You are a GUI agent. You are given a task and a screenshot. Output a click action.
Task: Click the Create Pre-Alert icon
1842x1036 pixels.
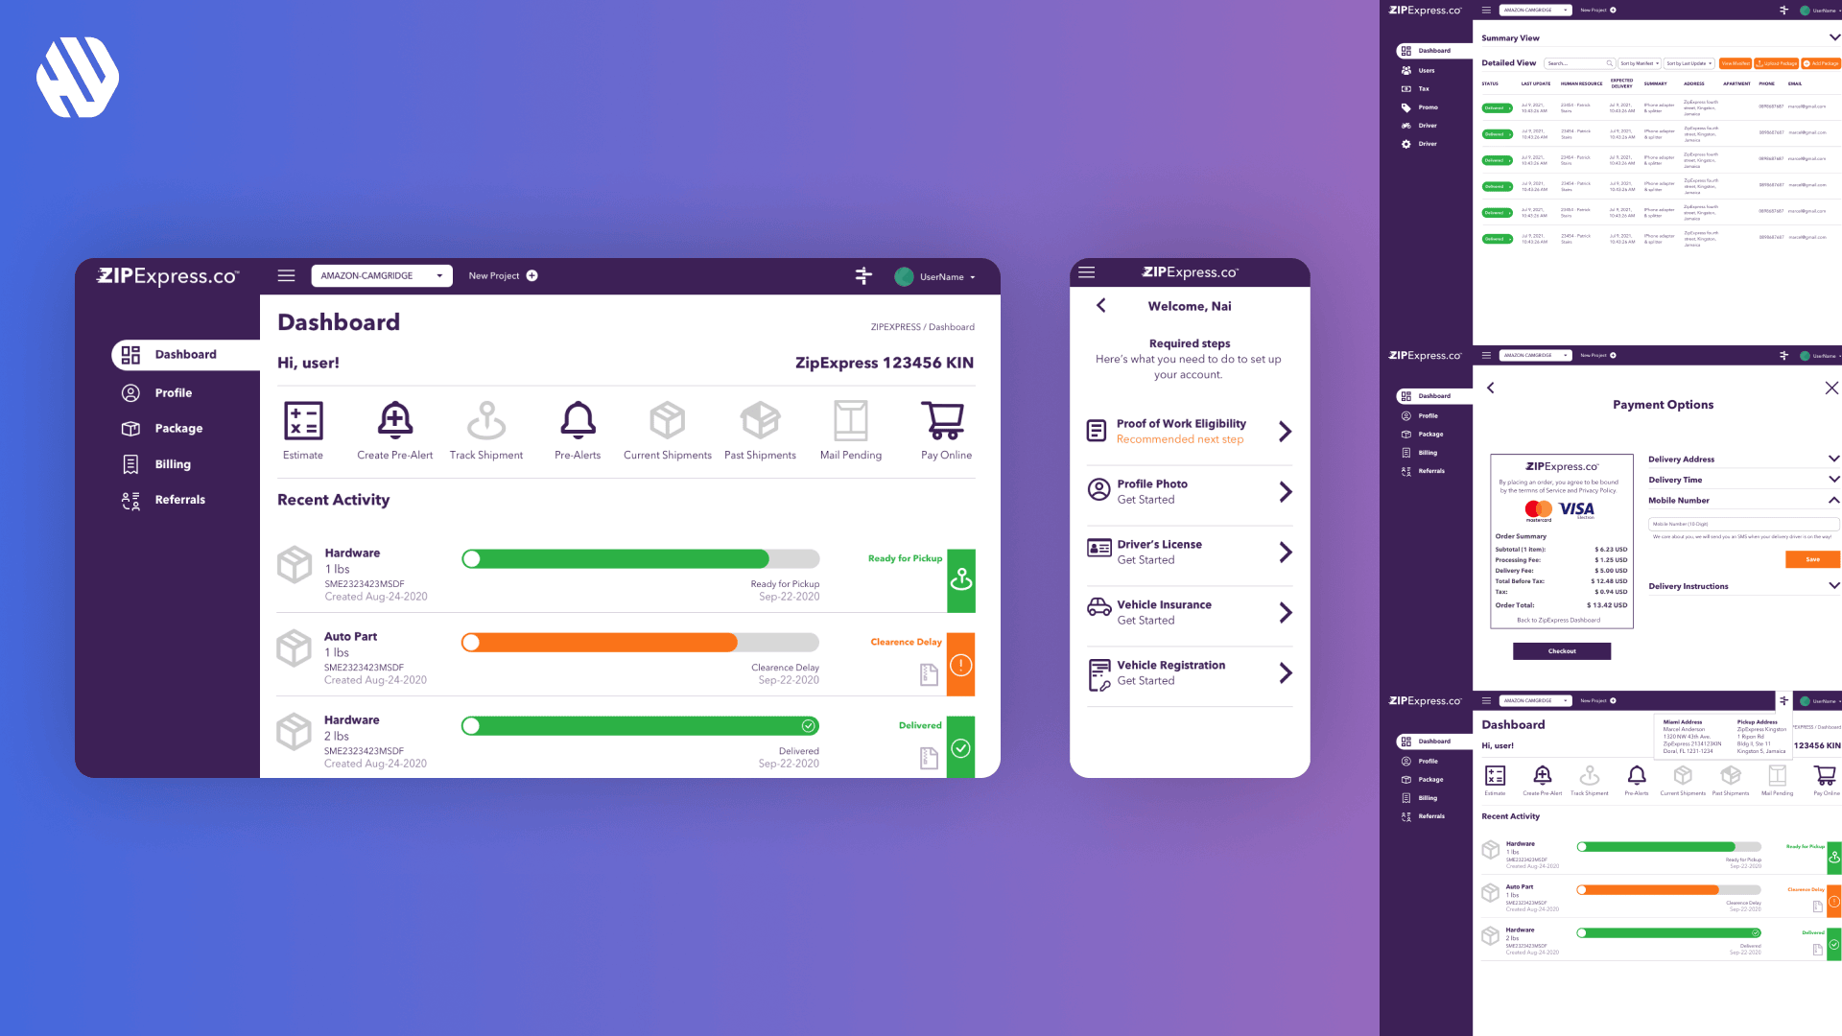(x=394, y=418)
